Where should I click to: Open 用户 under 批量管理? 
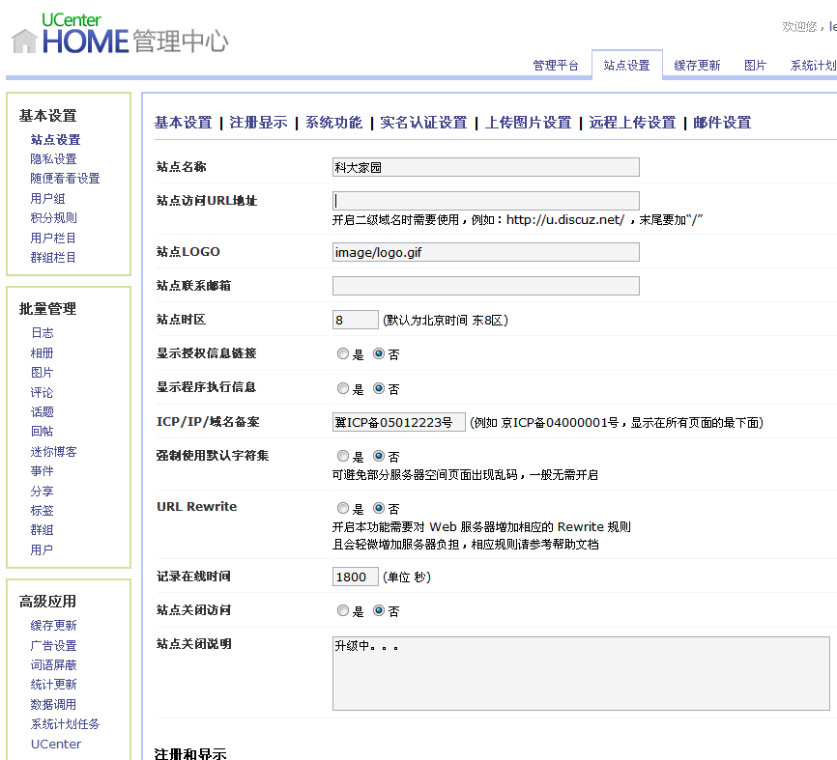pyautogui.click(x=42, y=549)
